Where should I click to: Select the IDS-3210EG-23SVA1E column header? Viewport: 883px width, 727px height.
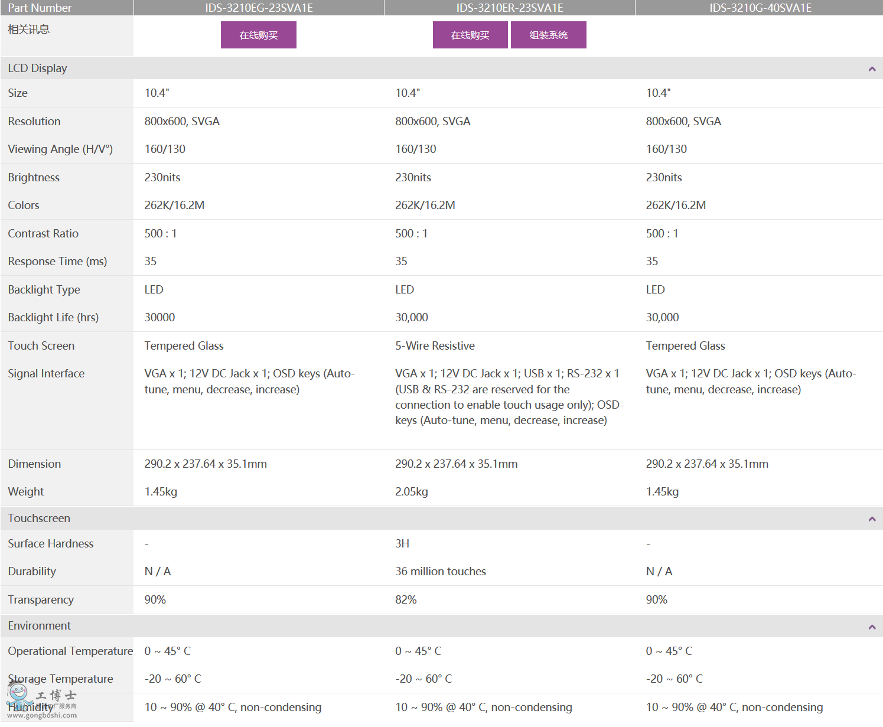pos(259,8)
